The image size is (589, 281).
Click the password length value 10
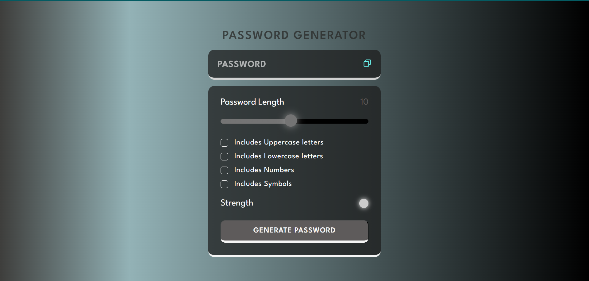point(364,102)
